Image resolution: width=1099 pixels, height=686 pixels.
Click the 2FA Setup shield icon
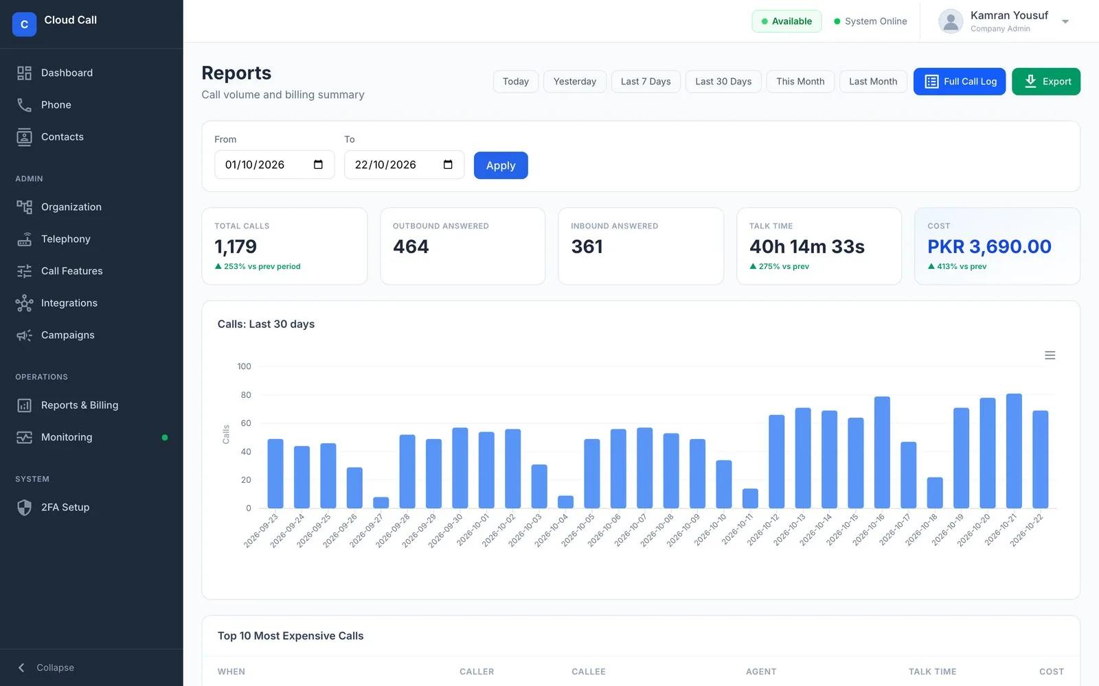(x=24, y=508)
